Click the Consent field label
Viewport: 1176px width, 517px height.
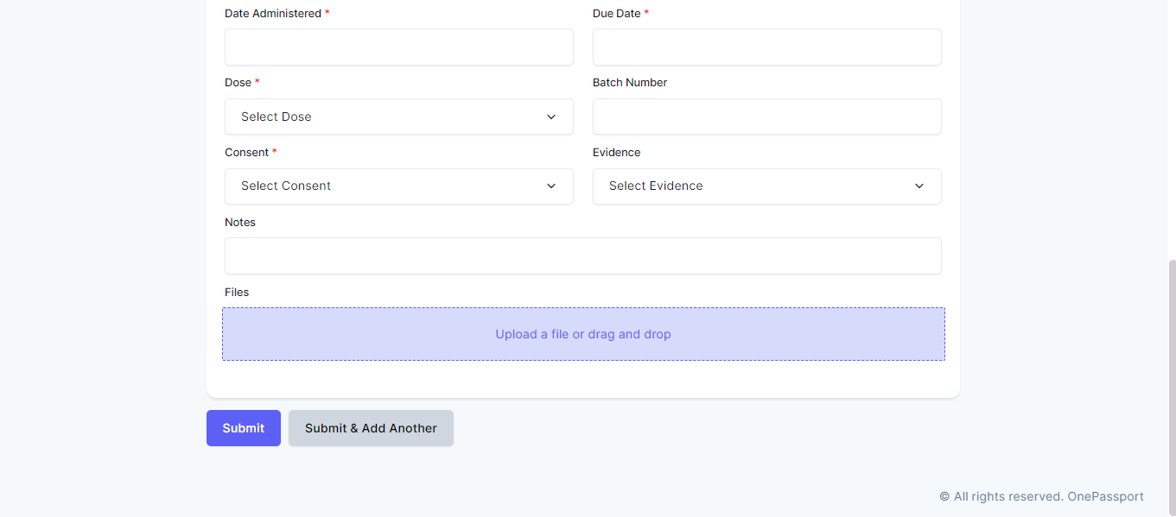[x=245, y=152]
